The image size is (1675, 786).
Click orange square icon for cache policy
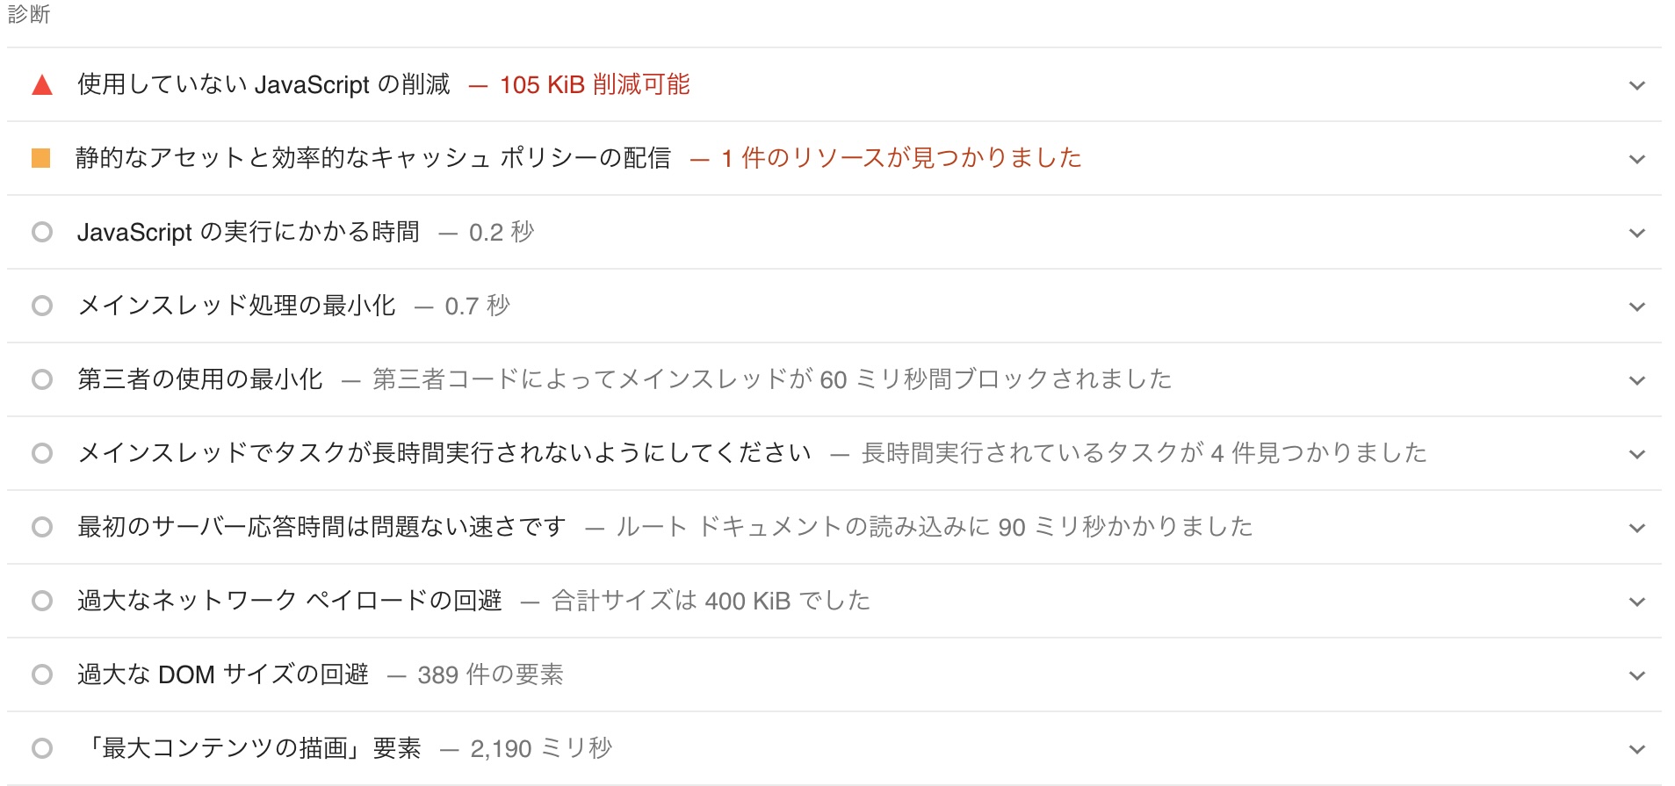41,158
